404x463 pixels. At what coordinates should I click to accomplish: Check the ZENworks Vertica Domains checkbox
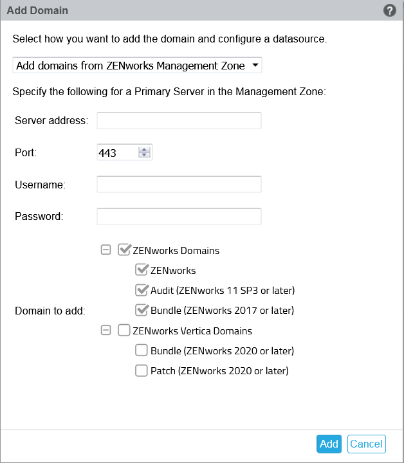click(x=125, y=331)
